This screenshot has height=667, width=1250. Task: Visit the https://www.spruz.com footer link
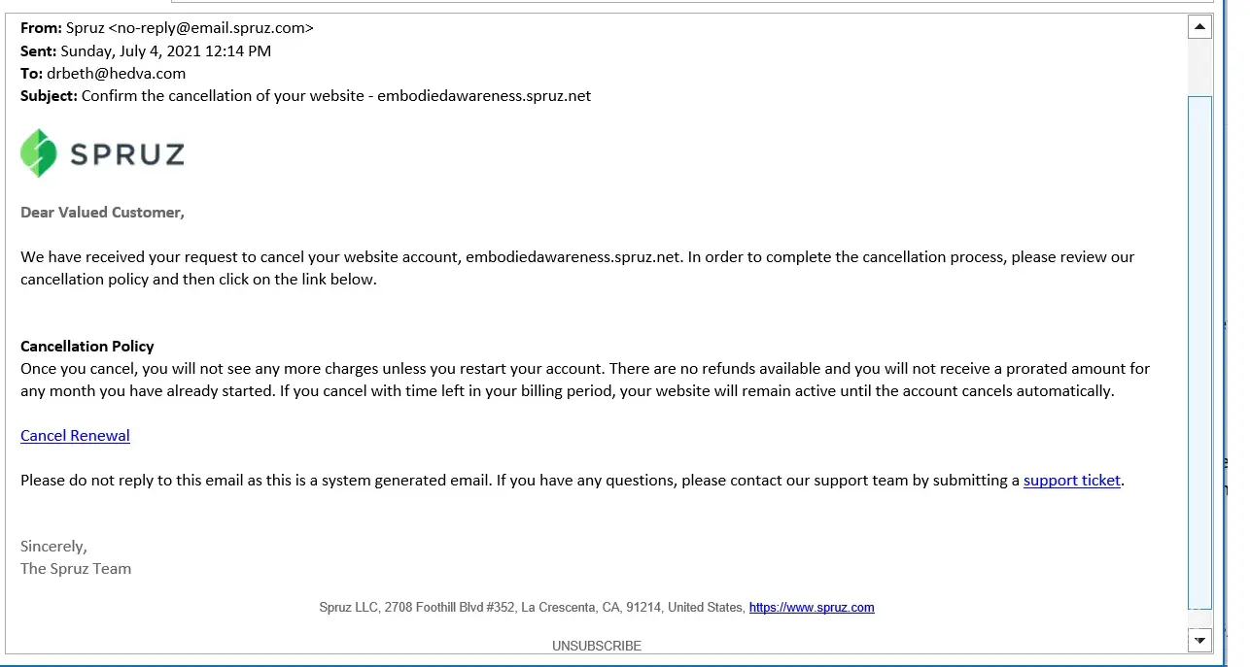(812, 608)
